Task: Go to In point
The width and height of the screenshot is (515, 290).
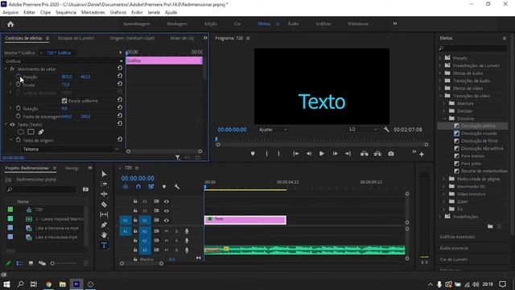Action: [x=295, y=154]
